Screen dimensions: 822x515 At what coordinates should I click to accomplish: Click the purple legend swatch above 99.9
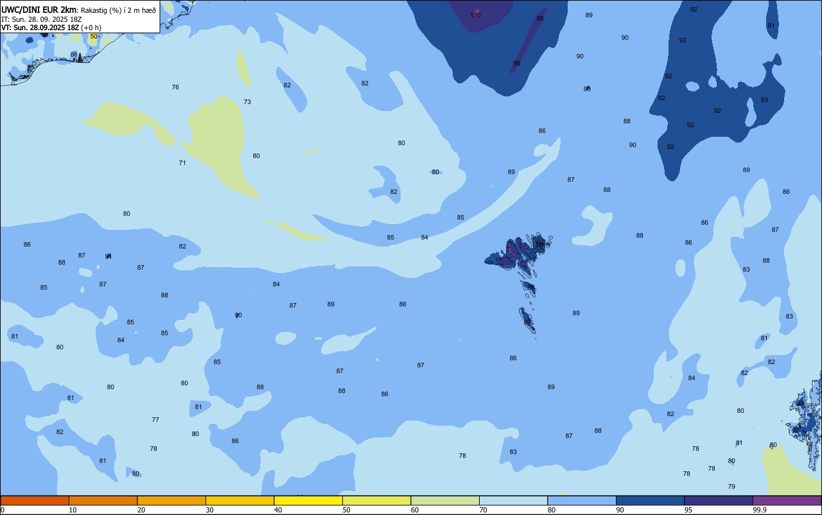[787, 500]
